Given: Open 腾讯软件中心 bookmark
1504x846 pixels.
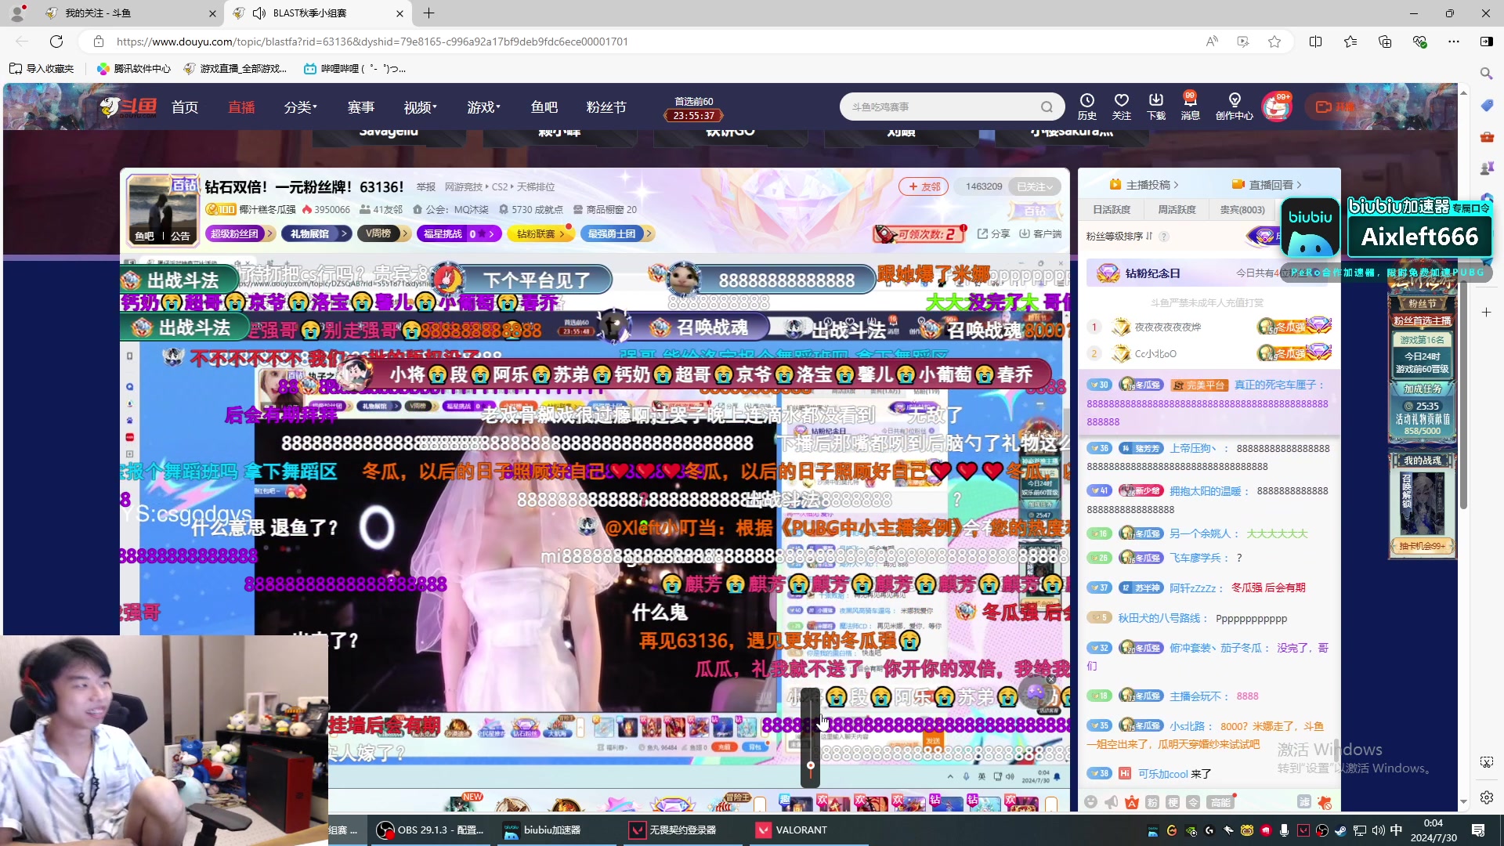Looking at the screenshot, I should [134, 69].
